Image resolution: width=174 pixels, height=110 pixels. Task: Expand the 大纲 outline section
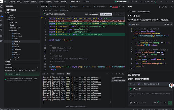tap(8, 62)
